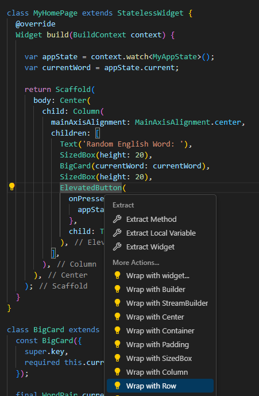Click the bulb icon beside Wrap with widget...
Screen dimensions: 259x396
(x=117, y=275)
